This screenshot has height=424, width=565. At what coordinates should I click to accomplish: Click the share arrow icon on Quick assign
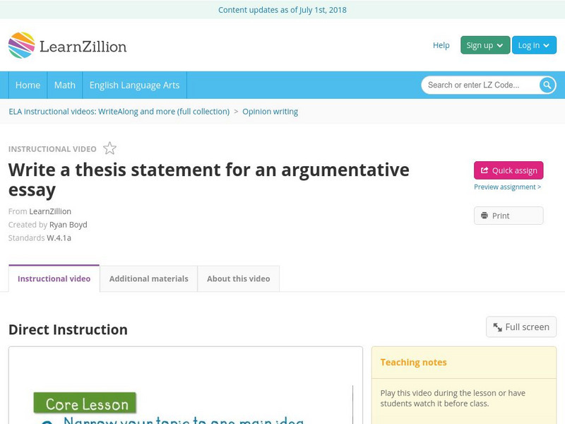tap(484, 170)
